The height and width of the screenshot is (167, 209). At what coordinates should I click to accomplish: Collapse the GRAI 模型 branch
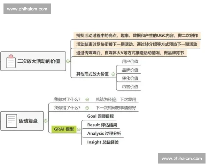(79, 129)
